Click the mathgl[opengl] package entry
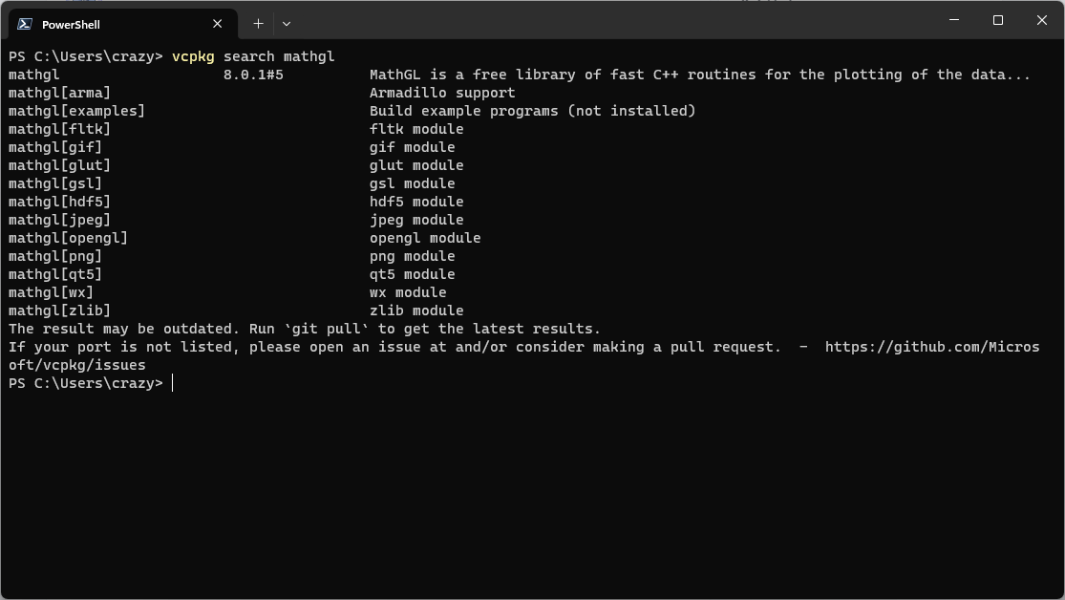 [x=68, y=238]
